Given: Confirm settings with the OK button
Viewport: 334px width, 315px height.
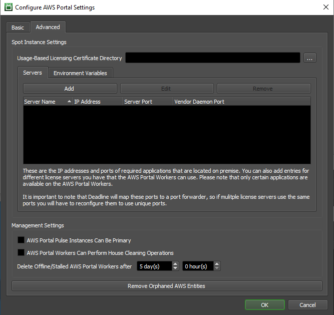Looking at the screenshot, I should click(x=264, y=305).
